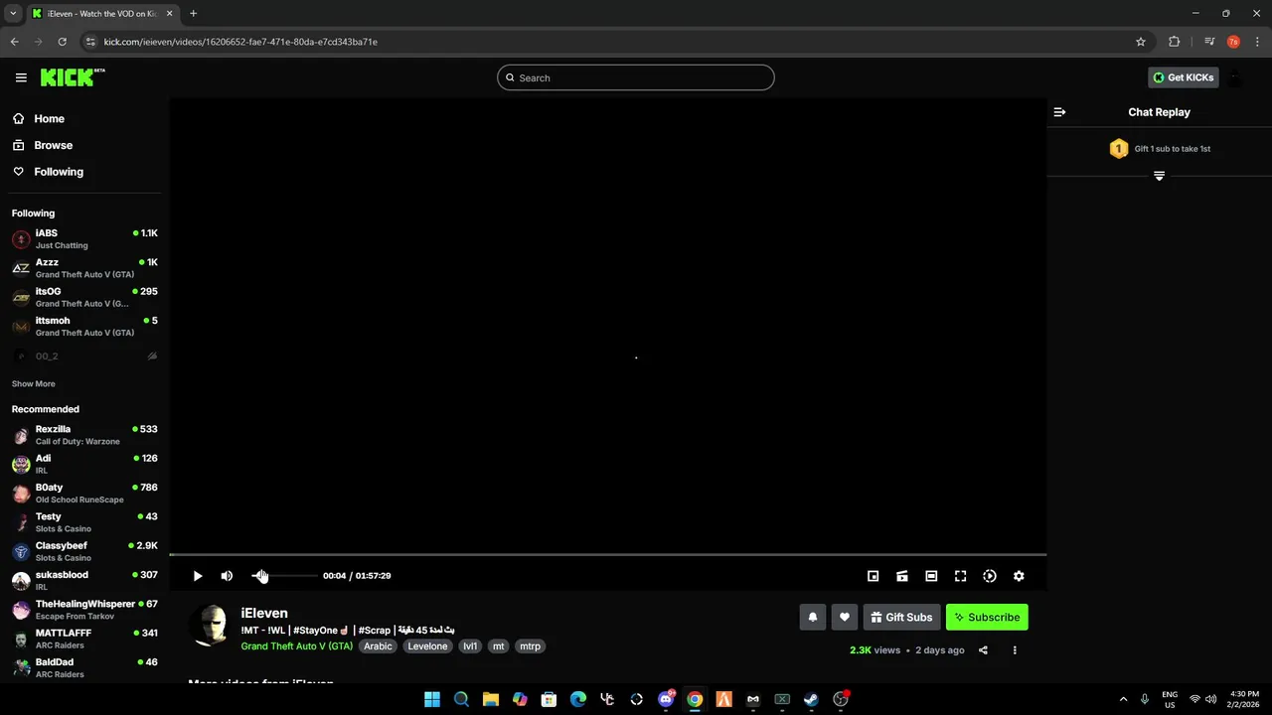This screenshot has height=715, width=1272.
Task: Open the clip creation icon
Action: (x=902, y=576)
